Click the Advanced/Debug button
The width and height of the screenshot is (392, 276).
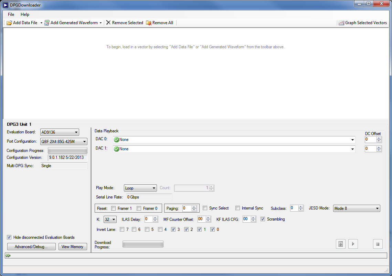tap(31, 247)
